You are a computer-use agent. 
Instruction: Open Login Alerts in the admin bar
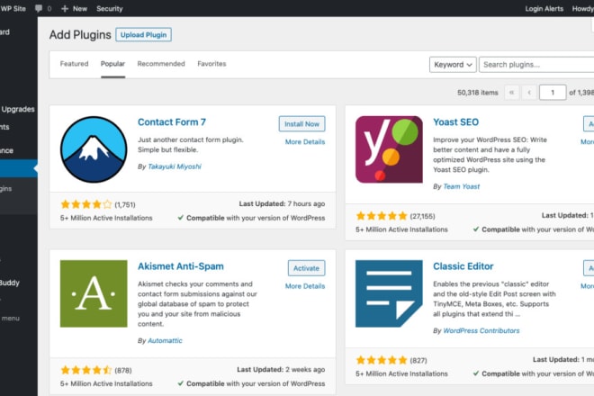[x=544, y=8]
